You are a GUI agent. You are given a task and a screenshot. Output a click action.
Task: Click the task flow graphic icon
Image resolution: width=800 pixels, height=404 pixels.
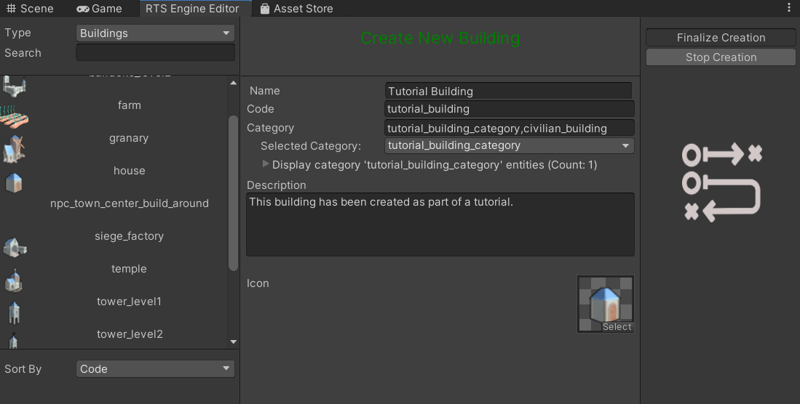(721, 182)
